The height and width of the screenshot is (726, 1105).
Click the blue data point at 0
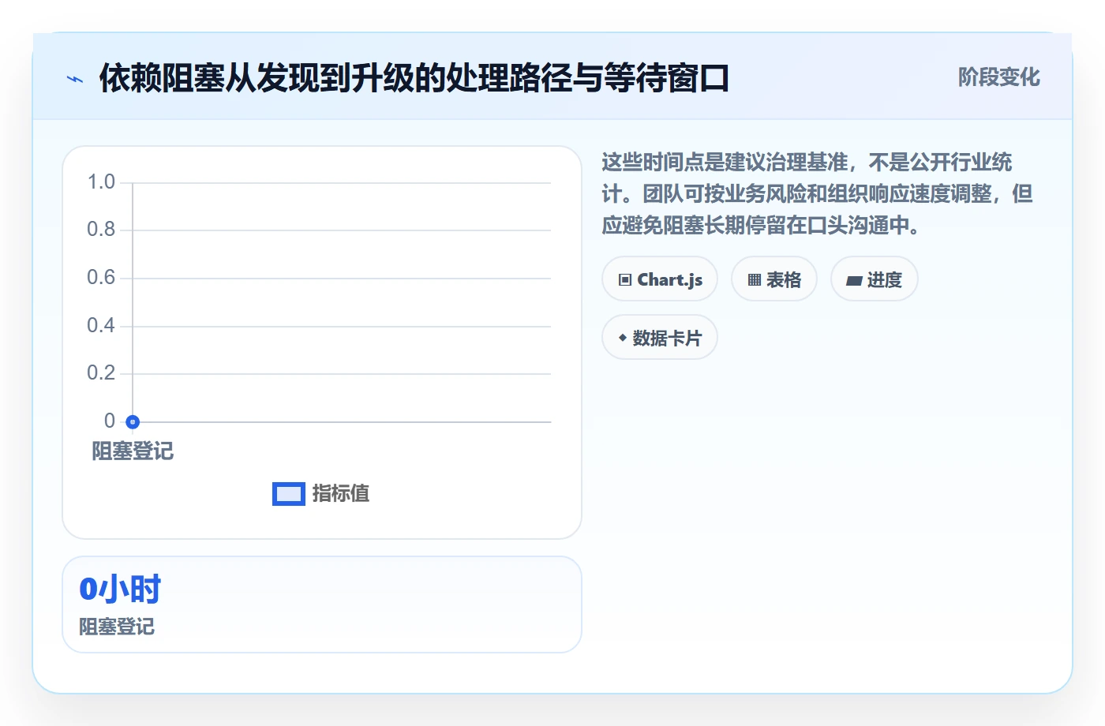pos(133,422)
